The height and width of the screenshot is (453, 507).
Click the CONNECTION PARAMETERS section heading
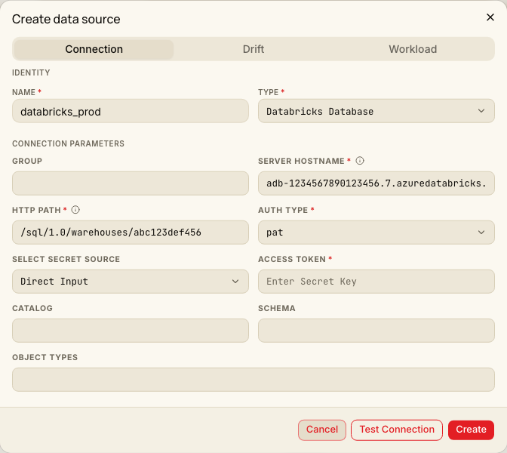point(68,143)
